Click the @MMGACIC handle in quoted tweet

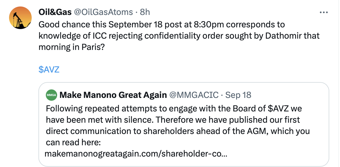pyautogui.click(x=194, y=95)
